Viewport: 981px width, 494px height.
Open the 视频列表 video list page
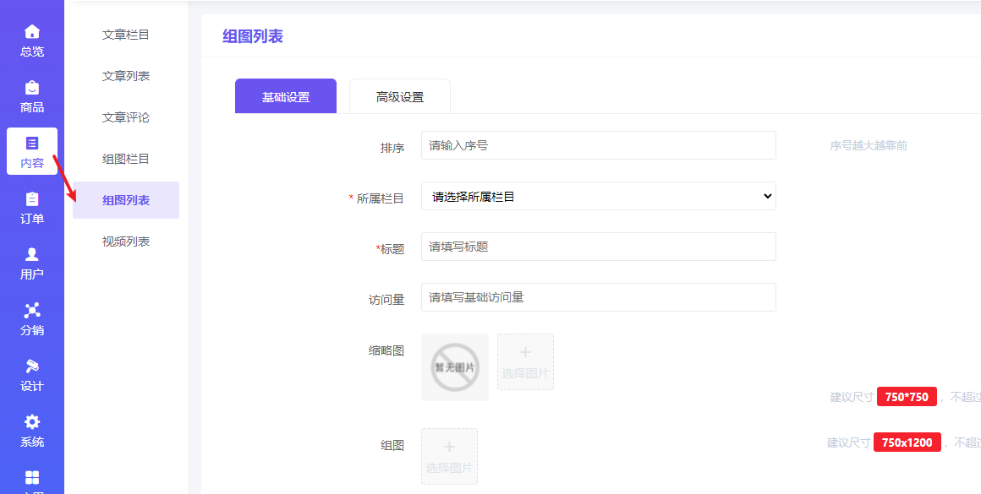(125, 242)
